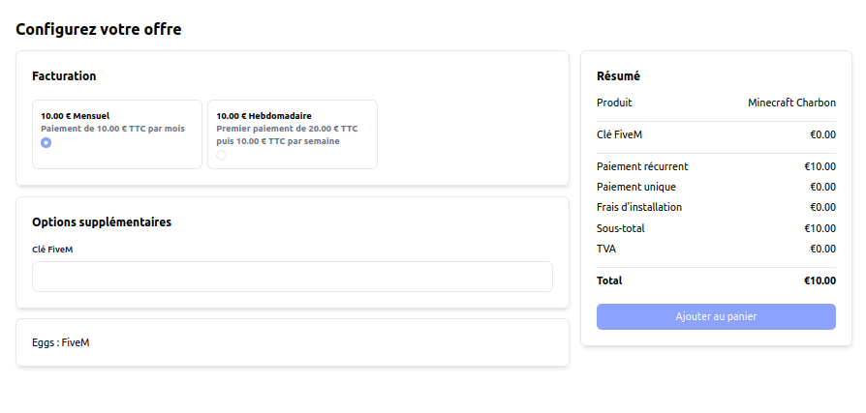Click the "Options supplémentaires" section heading

102,222
